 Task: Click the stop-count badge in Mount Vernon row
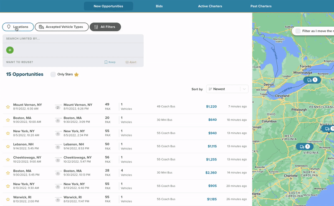58,108
